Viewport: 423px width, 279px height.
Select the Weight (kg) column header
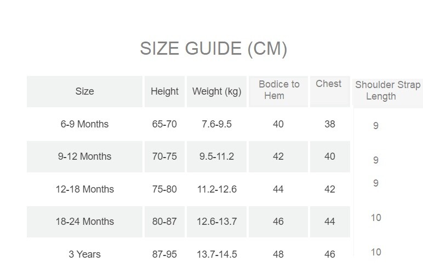click(216, 91)
